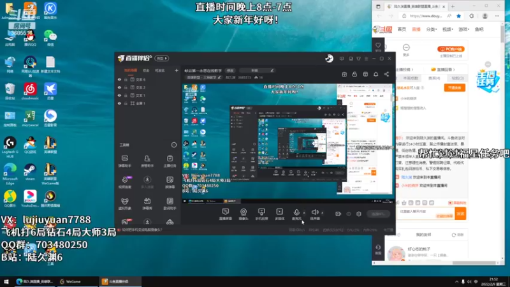
Task: Click the unlock icon in top toolbar
Action: point(354,74)
